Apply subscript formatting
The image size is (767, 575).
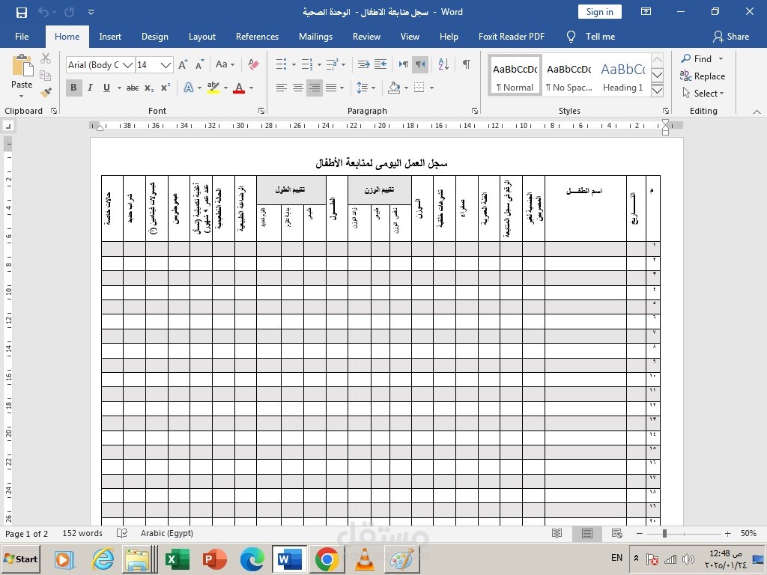coord(149,88)
